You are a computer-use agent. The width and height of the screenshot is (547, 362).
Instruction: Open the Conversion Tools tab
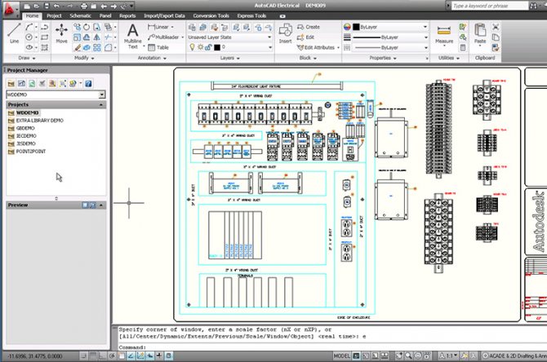click(211, 15)
